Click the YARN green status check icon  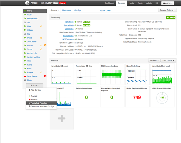pyautogui.click(x=25, y=15)
